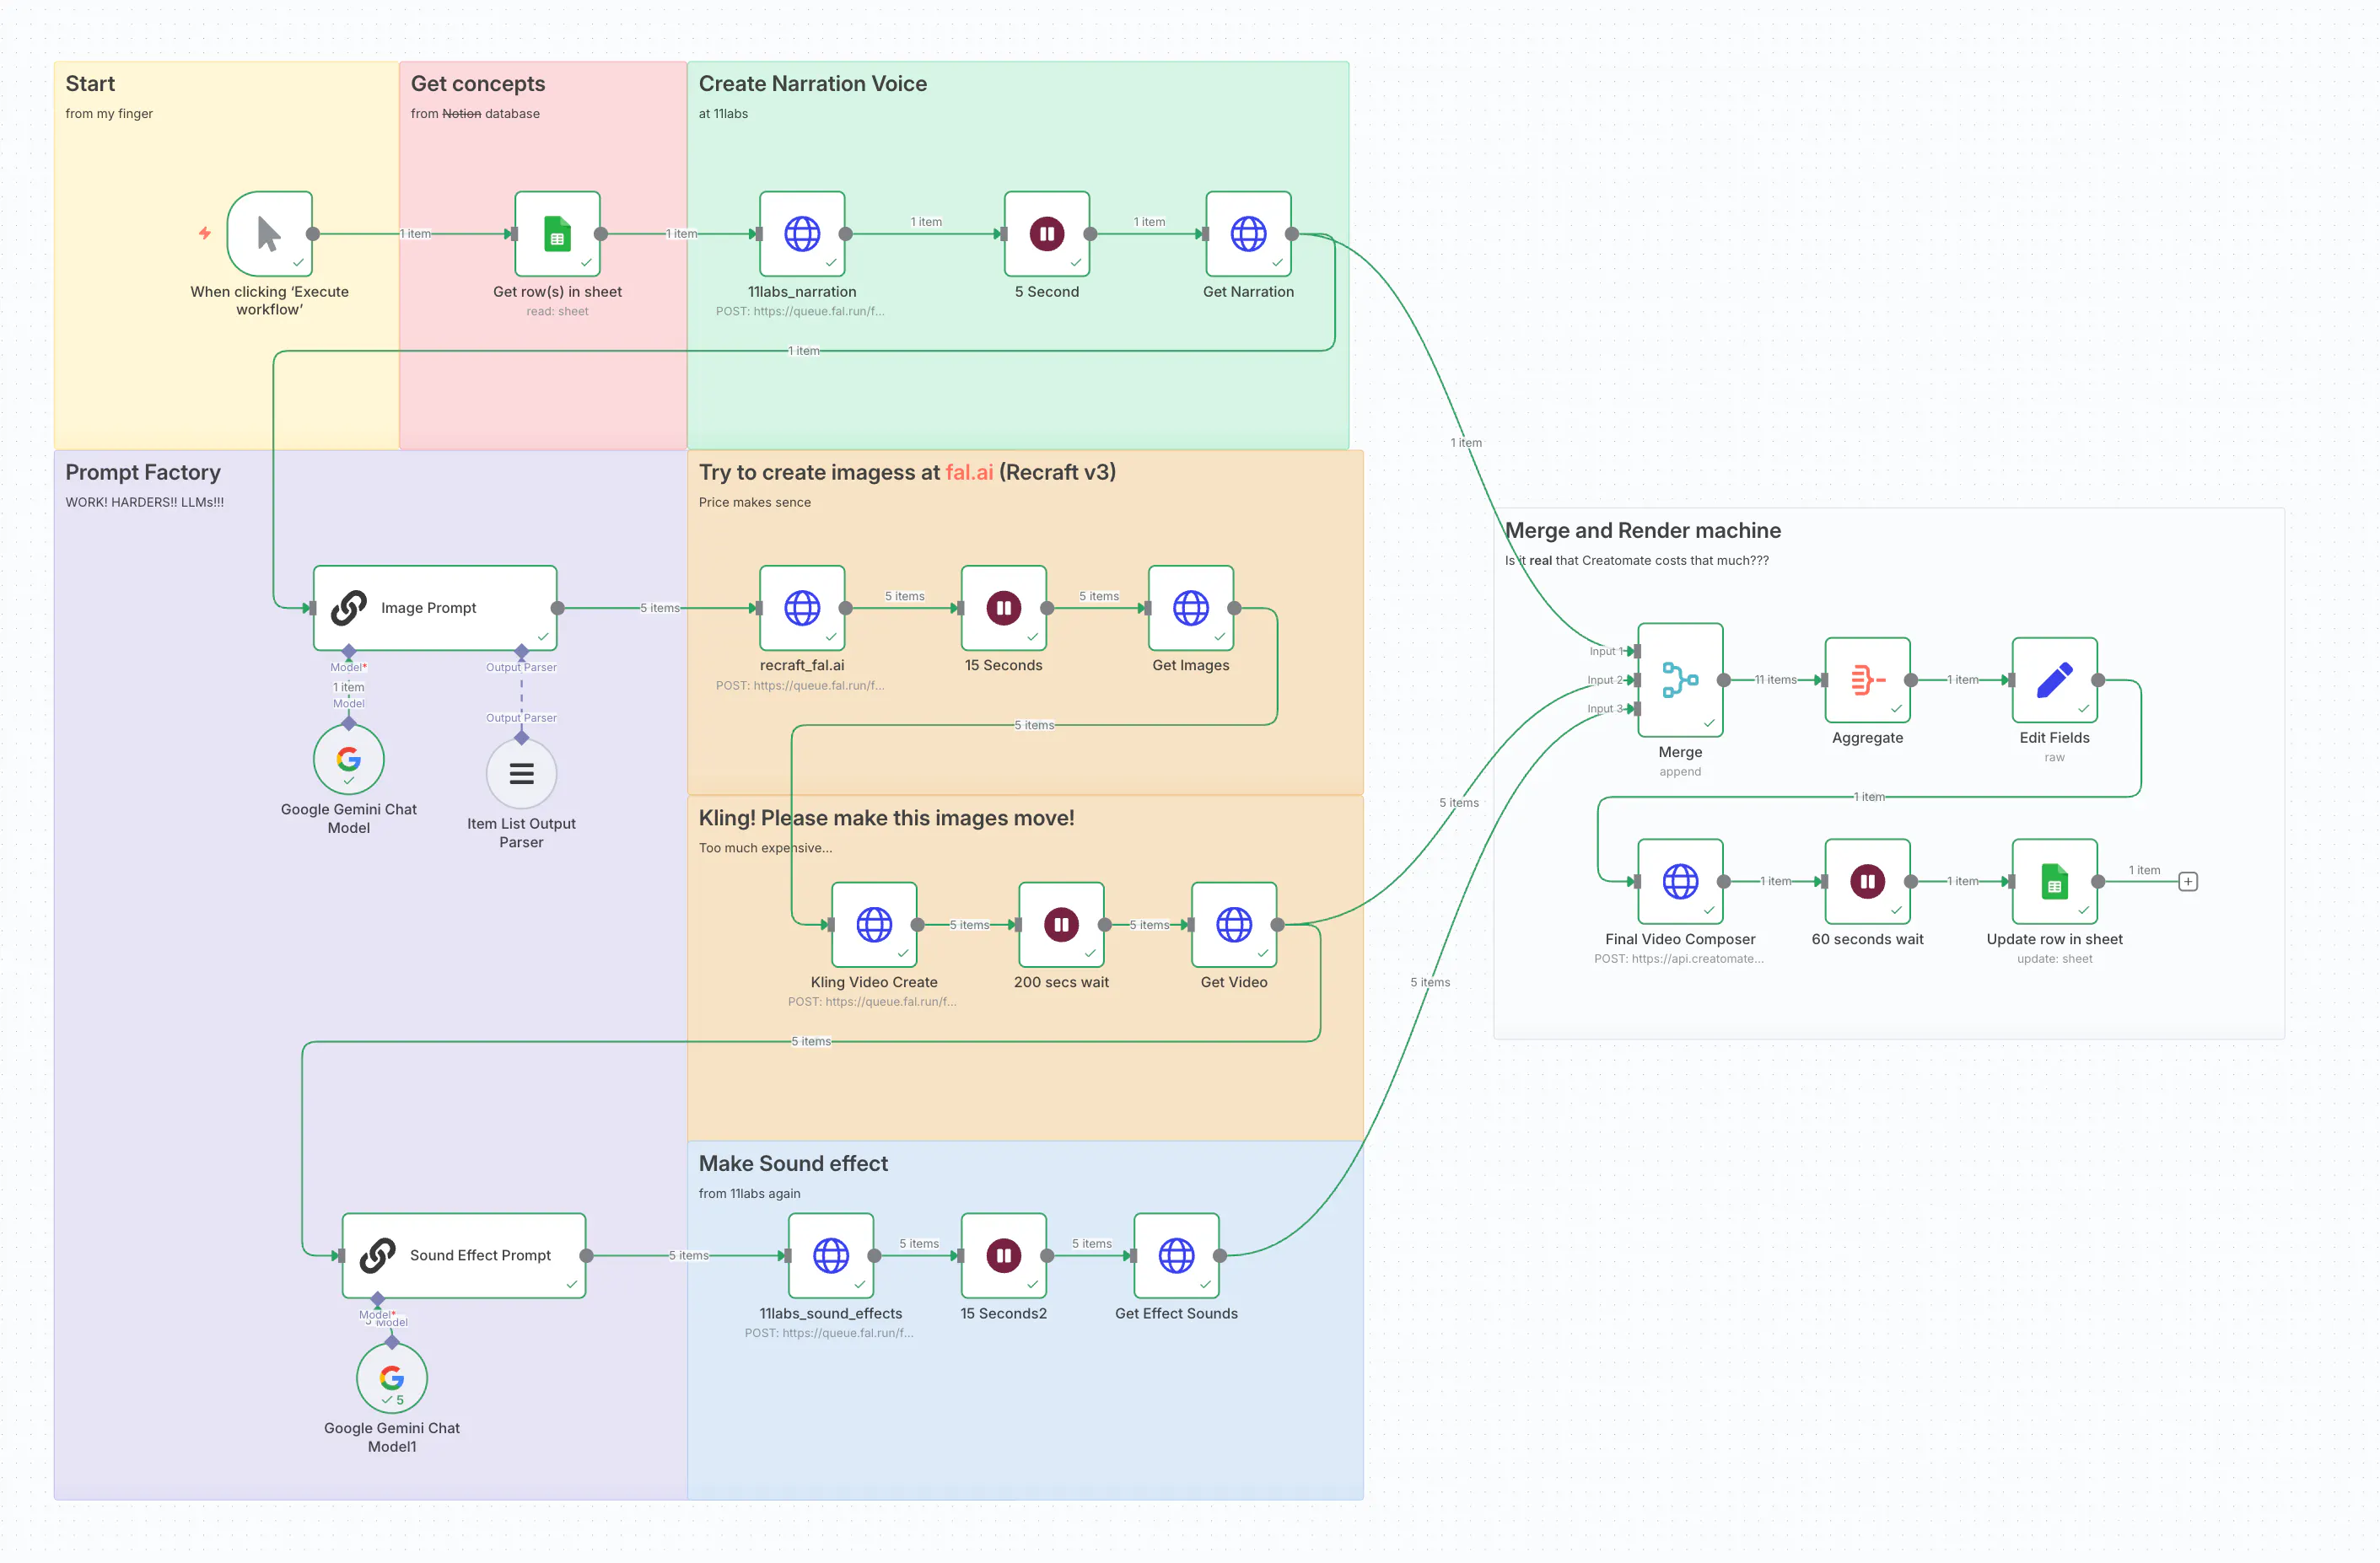Select the 200 secs wait node

click(1061, 925)
